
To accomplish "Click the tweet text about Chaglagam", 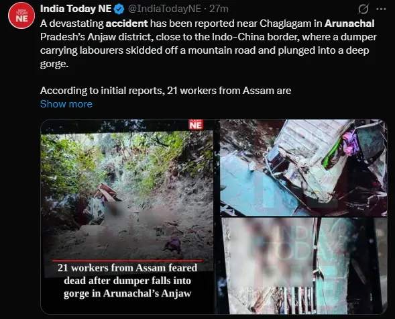I will (x=209, y=44).
